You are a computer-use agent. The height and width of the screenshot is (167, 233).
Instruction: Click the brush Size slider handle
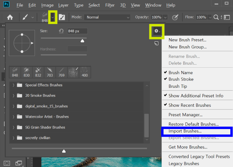82,41
